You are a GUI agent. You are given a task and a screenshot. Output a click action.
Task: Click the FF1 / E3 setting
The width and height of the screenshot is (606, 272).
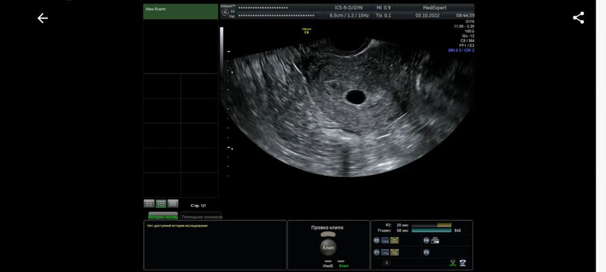[467, 45]
